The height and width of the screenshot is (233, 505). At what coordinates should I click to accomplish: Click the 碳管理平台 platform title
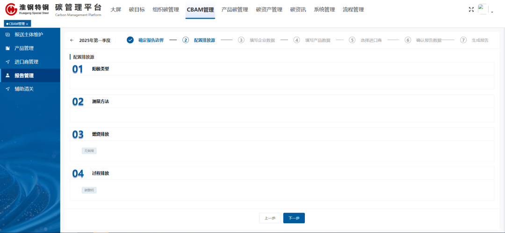pyautogui.click(x=78, y=7)
